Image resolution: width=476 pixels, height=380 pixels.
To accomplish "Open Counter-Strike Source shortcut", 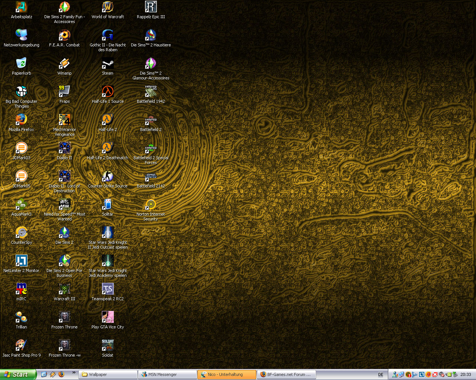I will (x=108, y=179).
